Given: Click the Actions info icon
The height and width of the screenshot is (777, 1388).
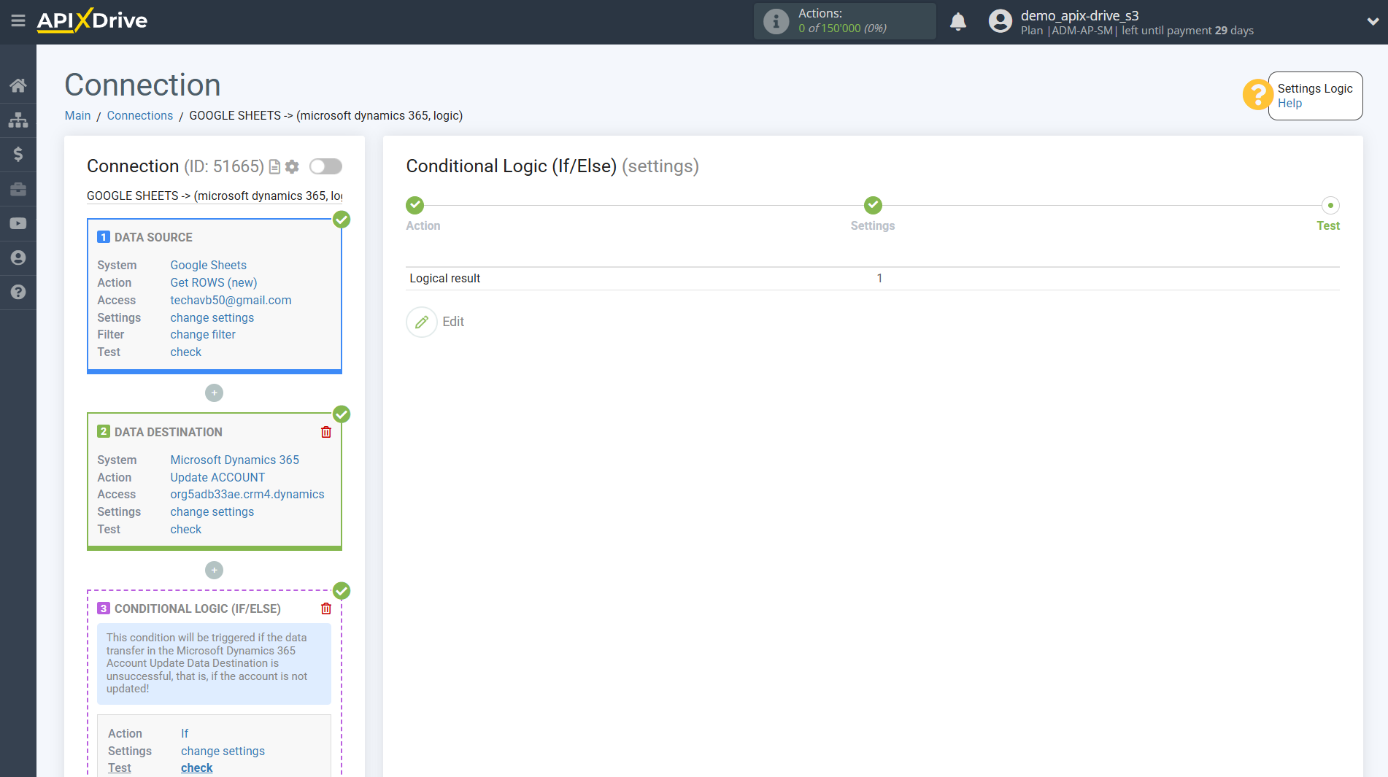Looking at the screenshot, I should (x=776, y=21).
